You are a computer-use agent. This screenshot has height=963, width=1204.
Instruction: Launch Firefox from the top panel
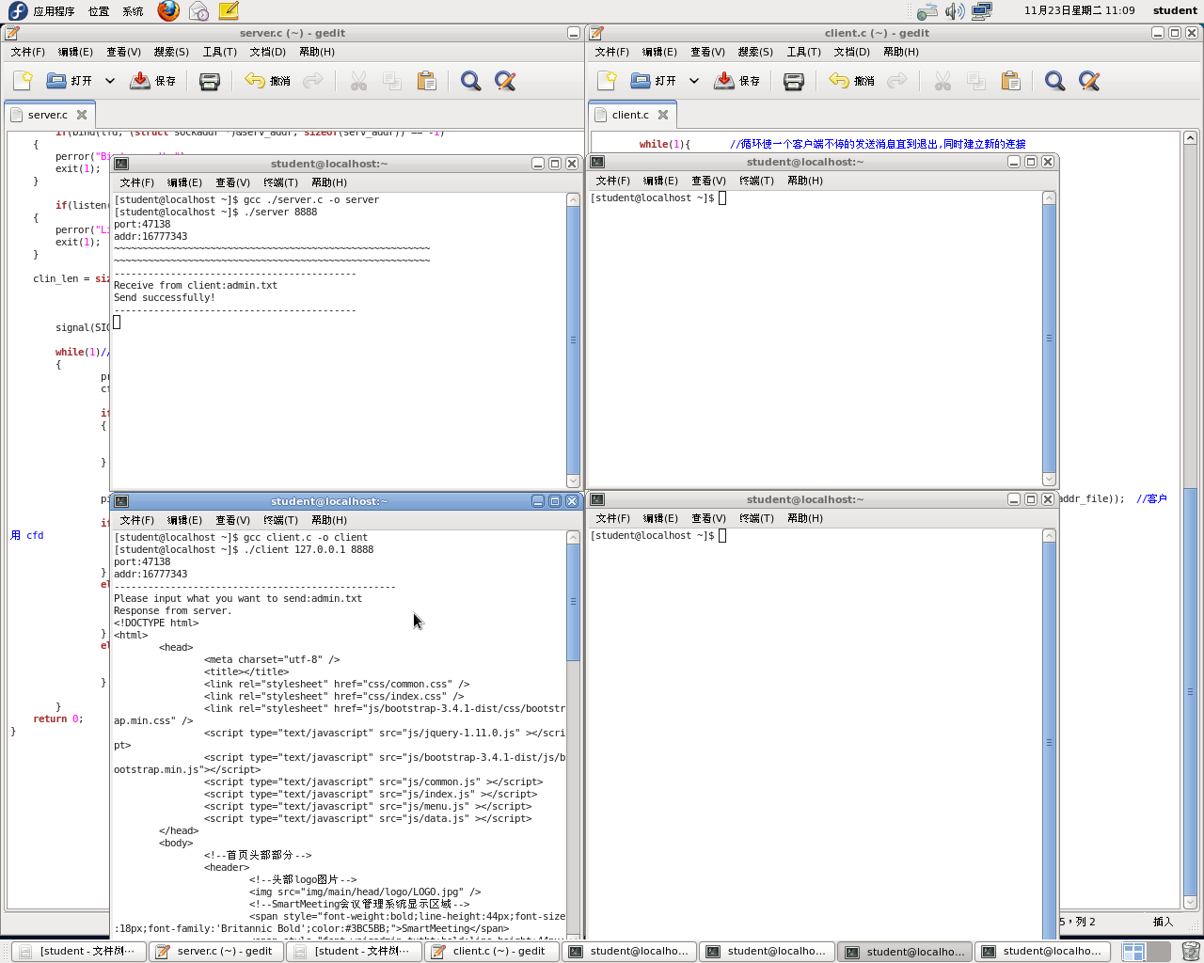(168, 10)
